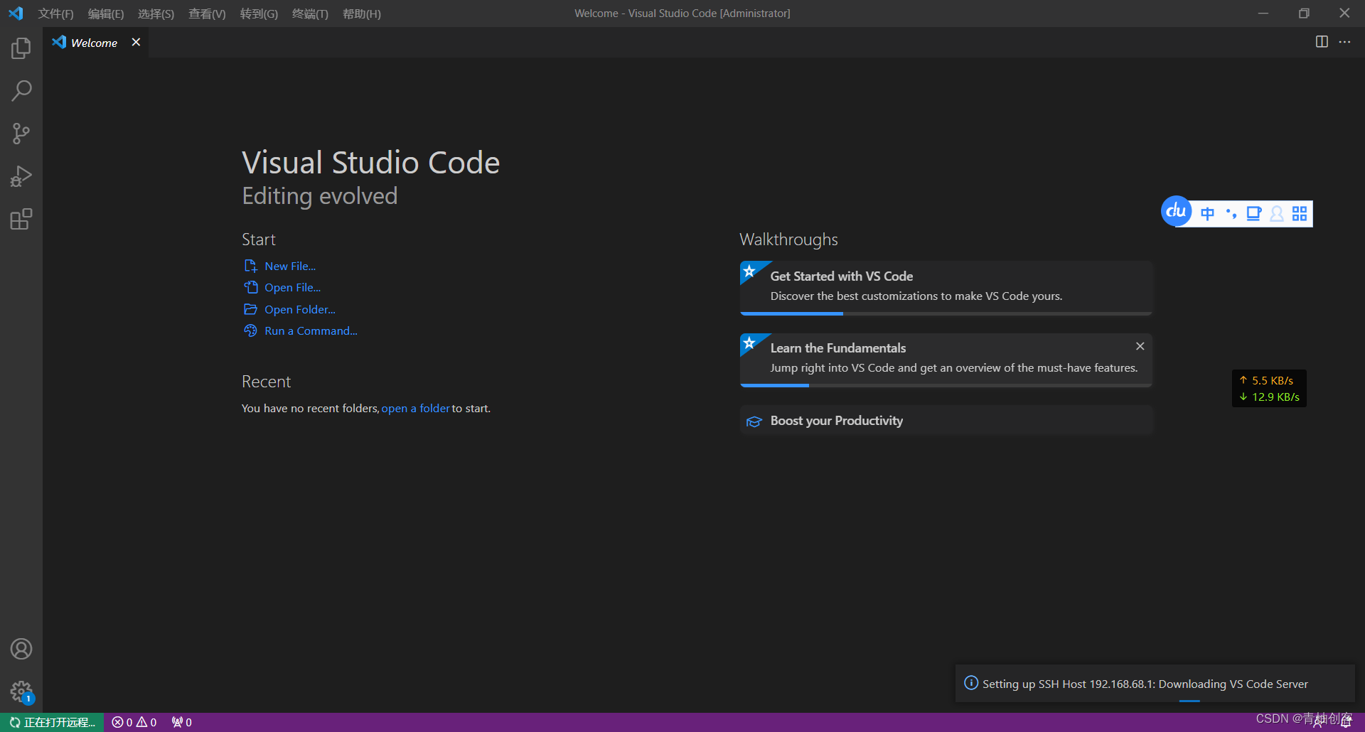Open the Search view icon
The height and width of the screenshot is (732, 1365).
[21, 91]
